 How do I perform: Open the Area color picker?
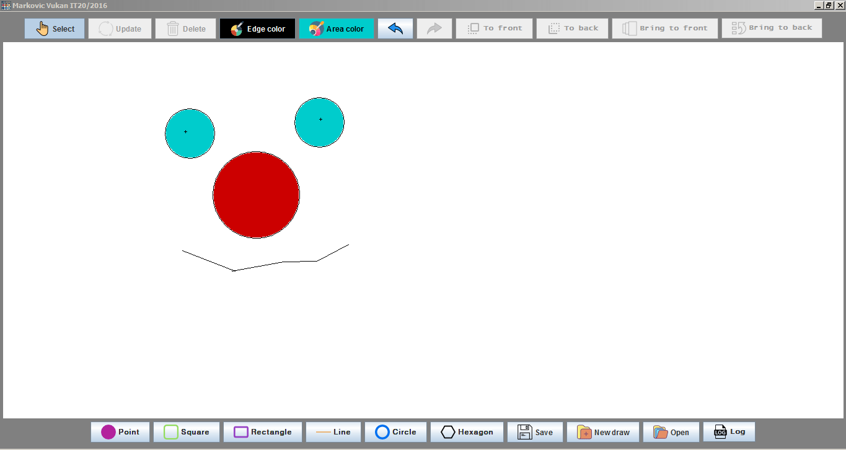click(x=337, y=29)
